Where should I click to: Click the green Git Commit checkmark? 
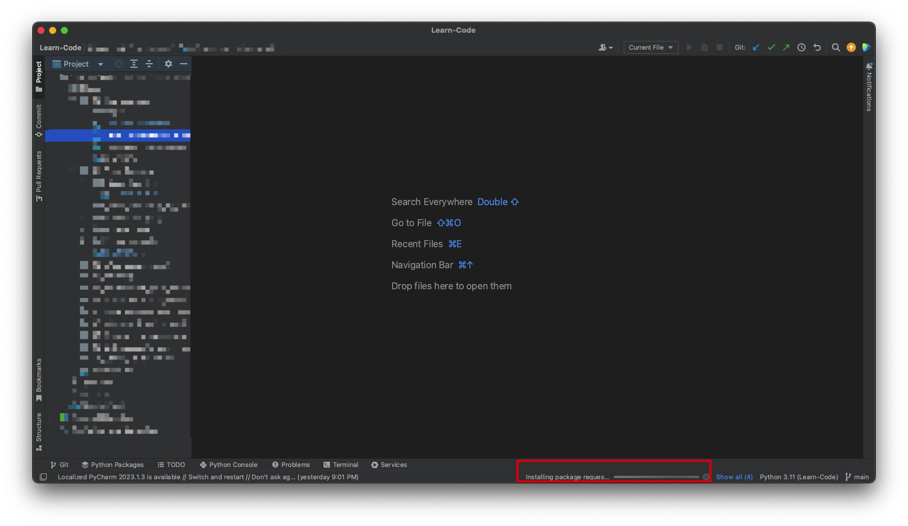pyautogui.click(x=771, y=47)
